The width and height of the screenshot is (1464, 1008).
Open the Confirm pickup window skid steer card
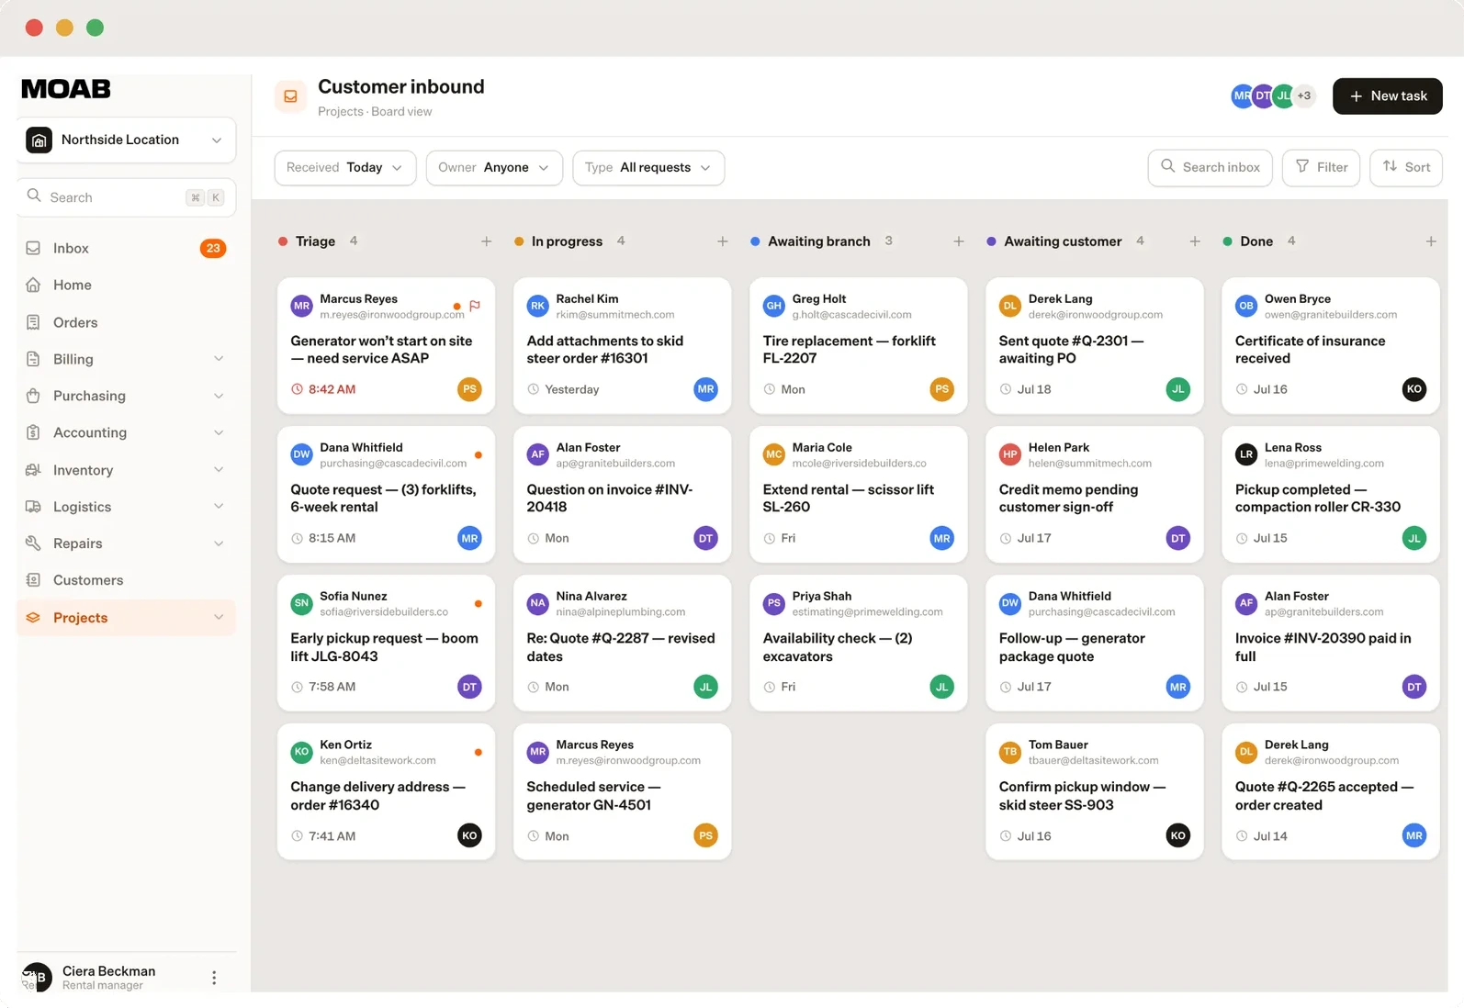1094,792
